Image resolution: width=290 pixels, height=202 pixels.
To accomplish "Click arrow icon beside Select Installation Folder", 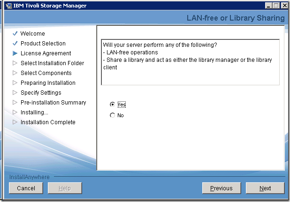I will click(x=15, y=63).
